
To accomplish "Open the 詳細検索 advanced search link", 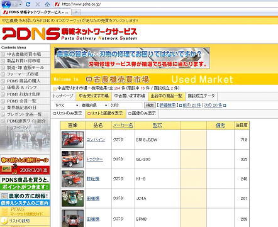I will pos(167,105).
